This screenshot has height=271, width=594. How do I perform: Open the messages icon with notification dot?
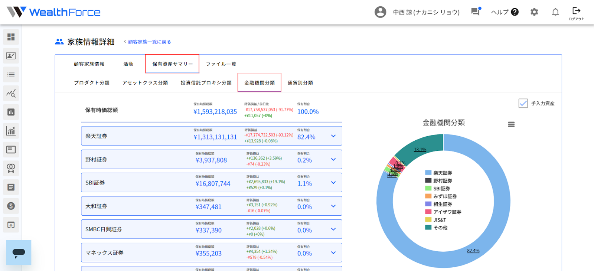476,12
